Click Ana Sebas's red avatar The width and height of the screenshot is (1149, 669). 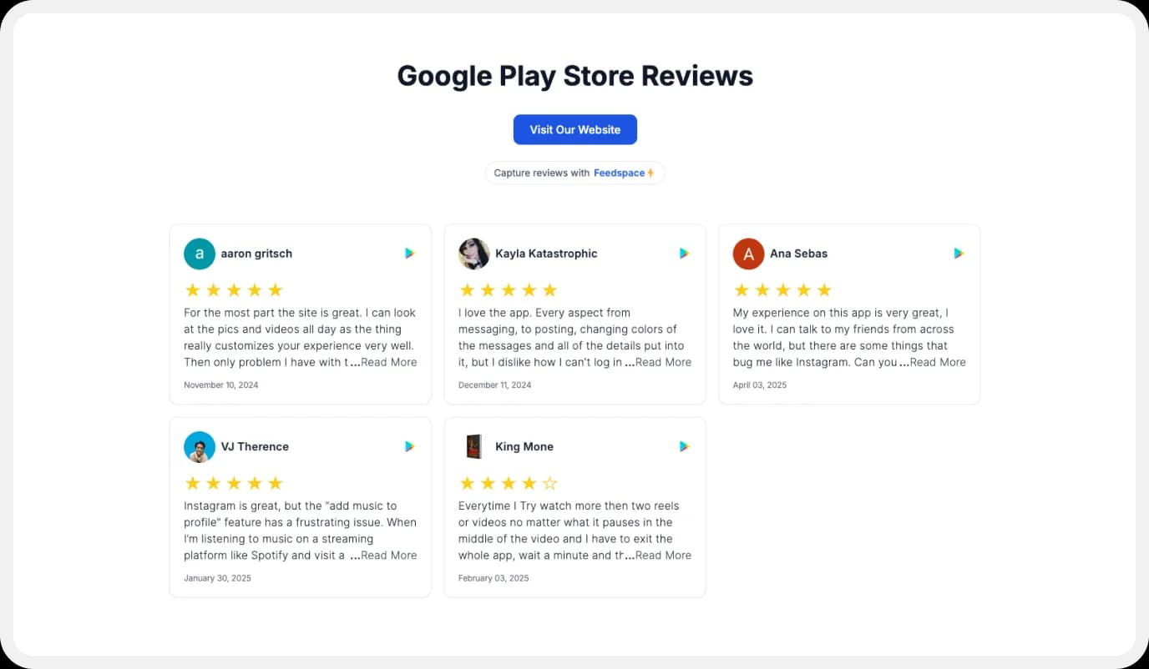coord(748,254)
